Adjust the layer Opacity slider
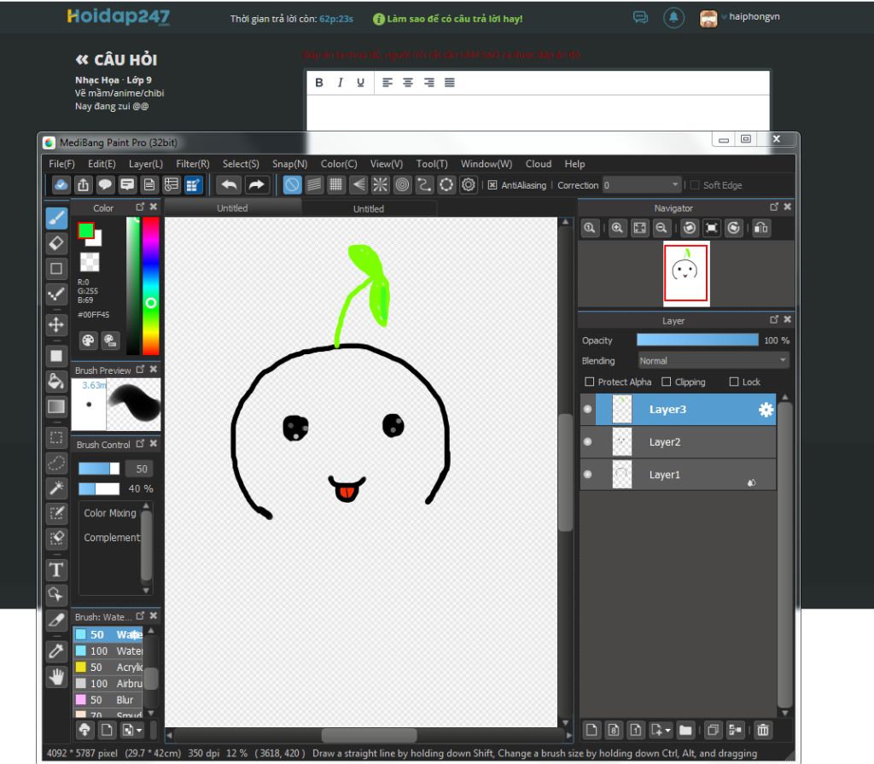Viewport: 874px width, 764px height. point(697,341)
